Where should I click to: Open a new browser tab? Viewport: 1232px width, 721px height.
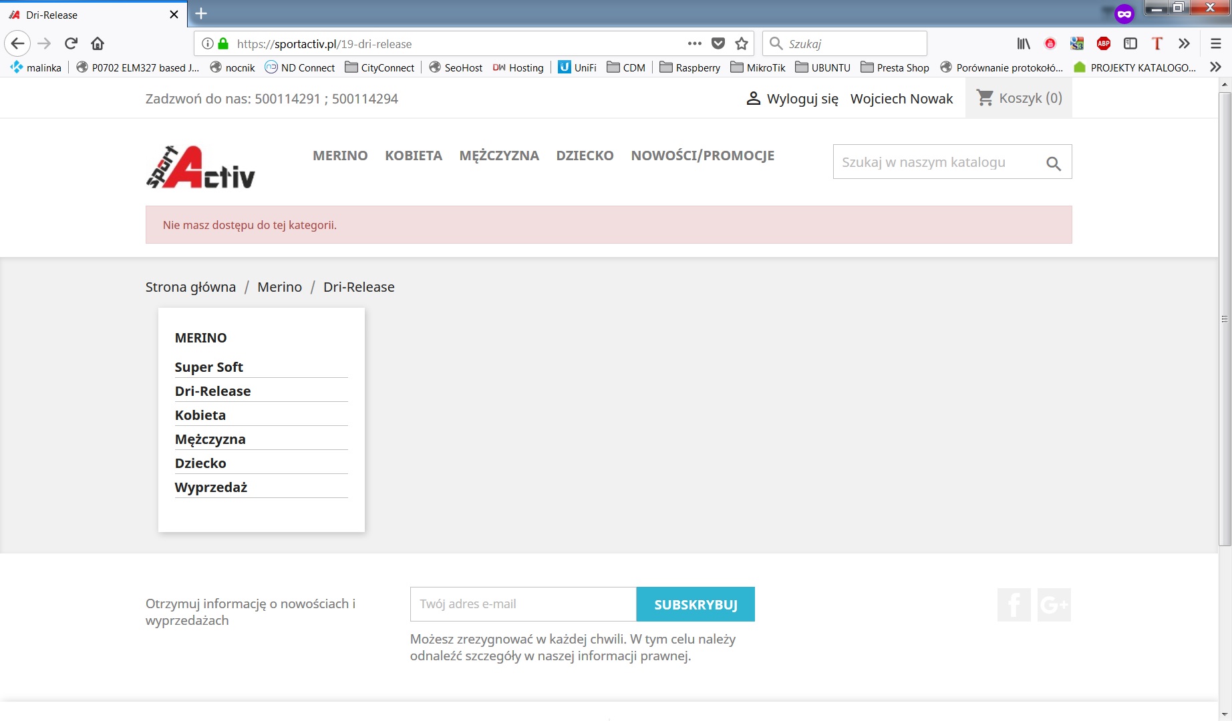tap(201, 13)
